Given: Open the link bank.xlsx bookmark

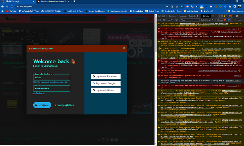Looking at the screenshot, I should pos(172,11).
